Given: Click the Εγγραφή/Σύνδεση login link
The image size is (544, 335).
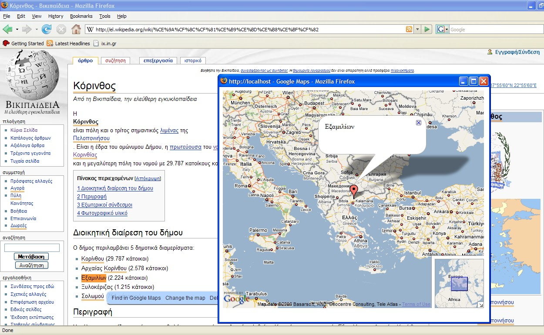Looking at the screenshot, I should tap(518, 52).
